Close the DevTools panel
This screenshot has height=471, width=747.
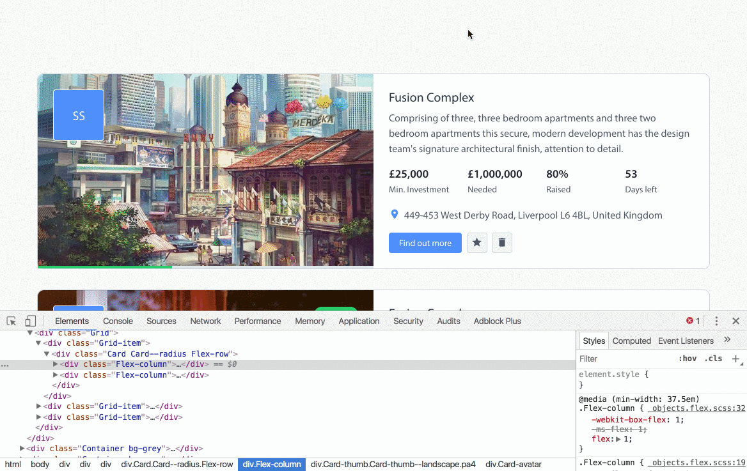(x=735, y=321)
